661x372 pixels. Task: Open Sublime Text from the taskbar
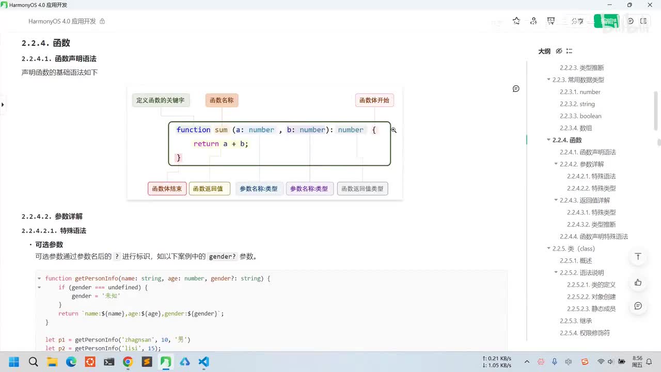coord(147,362)
